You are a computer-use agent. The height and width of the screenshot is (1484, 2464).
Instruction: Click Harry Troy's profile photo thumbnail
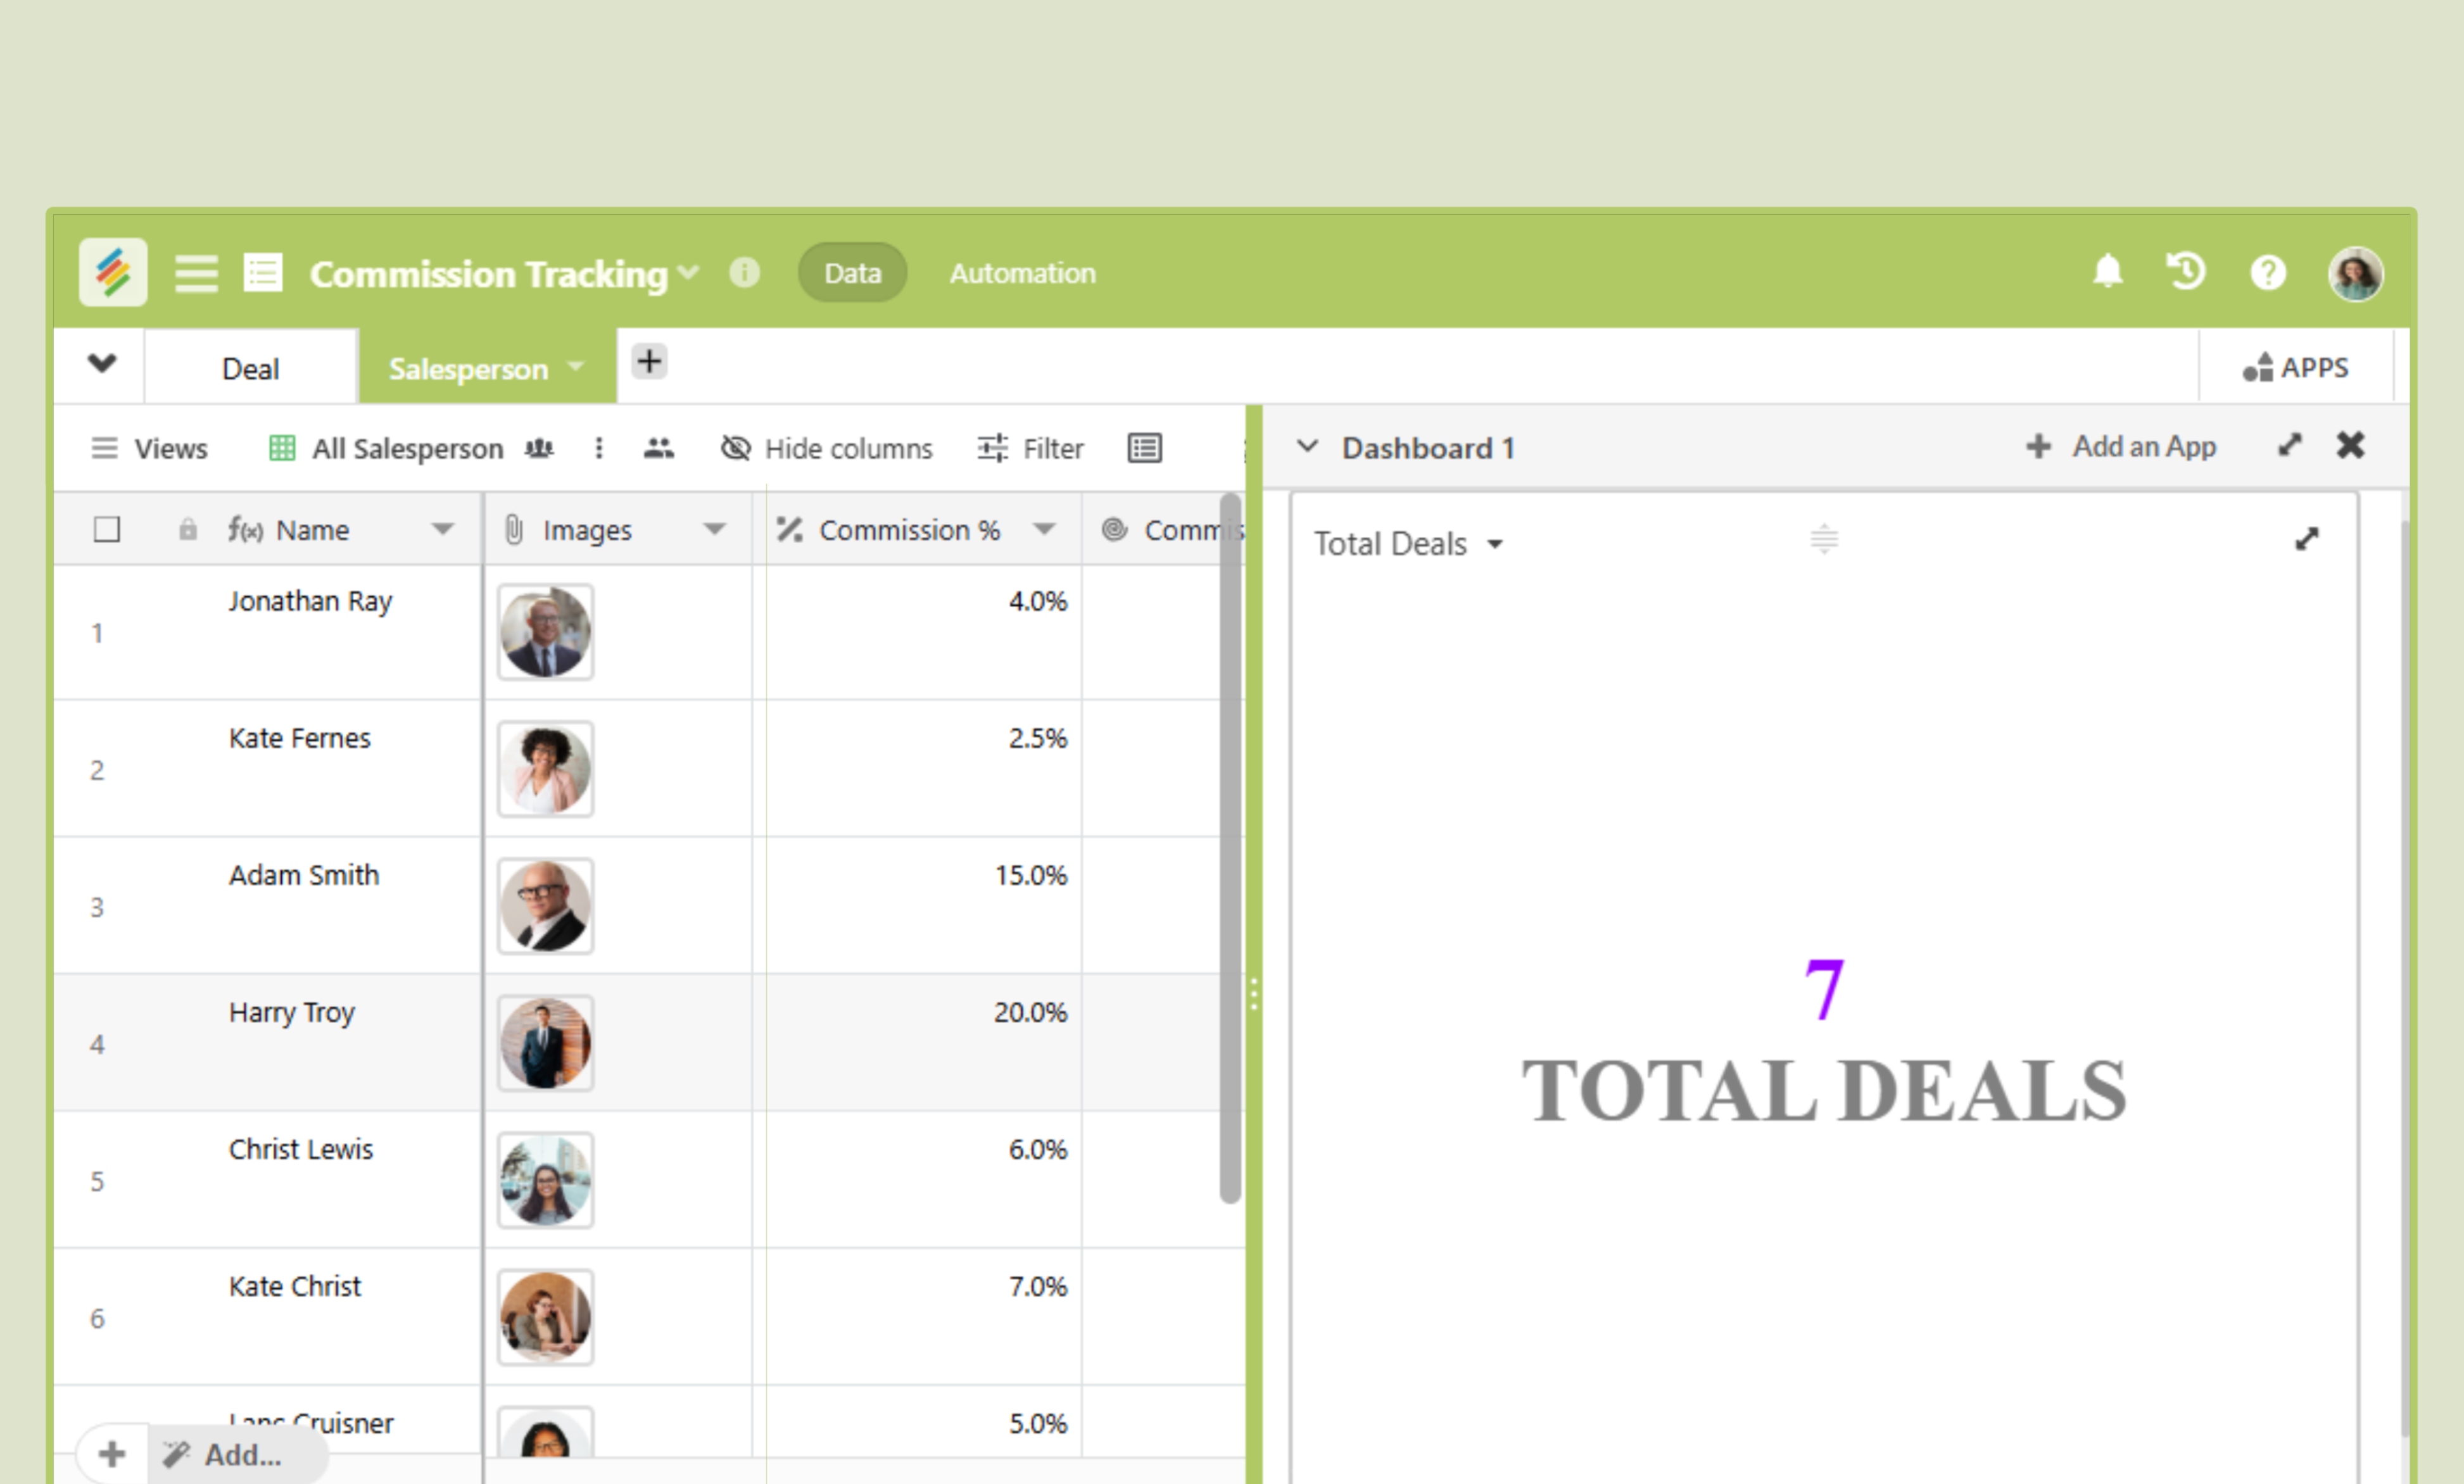click(x=545, y=1043)
